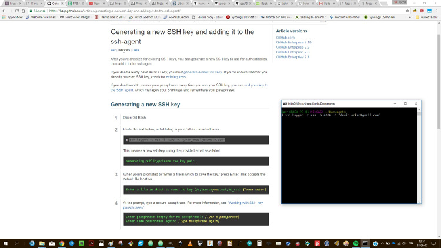The height and width of the screenshot is (248, 441).
Task: Open Windows taskbar search
Action: [16, 243]
